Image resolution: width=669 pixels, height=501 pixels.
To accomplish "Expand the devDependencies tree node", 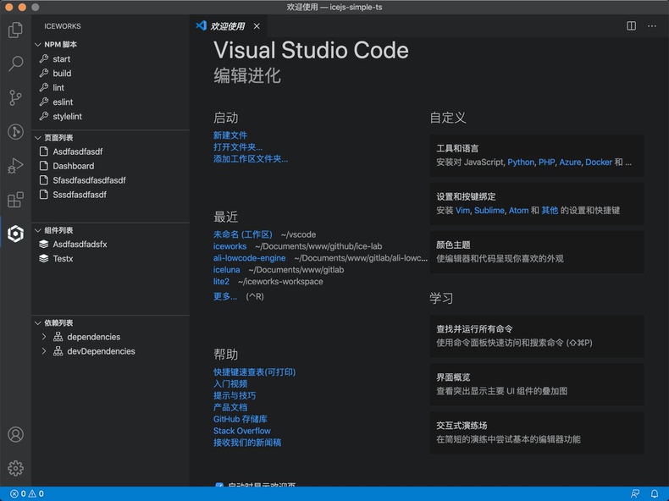I will (x=44, y=351).
